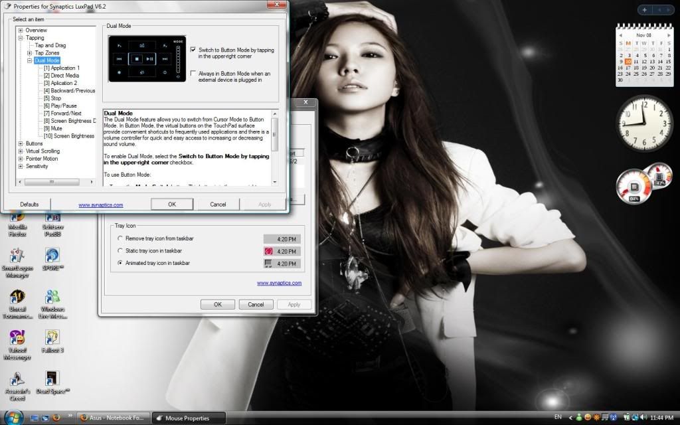
Task: Open www.synaptics.com link in Mouse Properties
Action: [279, 283]
